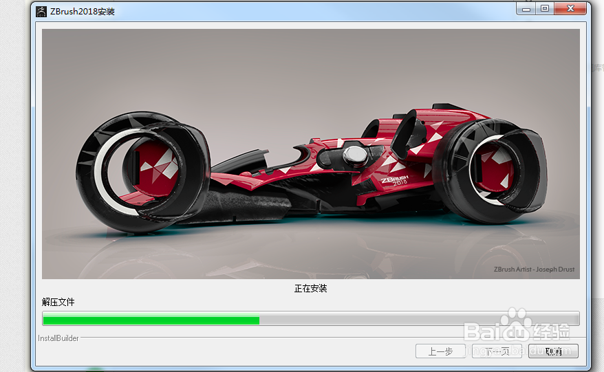Cancel installation with the 取消 button
Viewport: 604px width, 372px height.
pyautogui.click(x=553, y=351)
